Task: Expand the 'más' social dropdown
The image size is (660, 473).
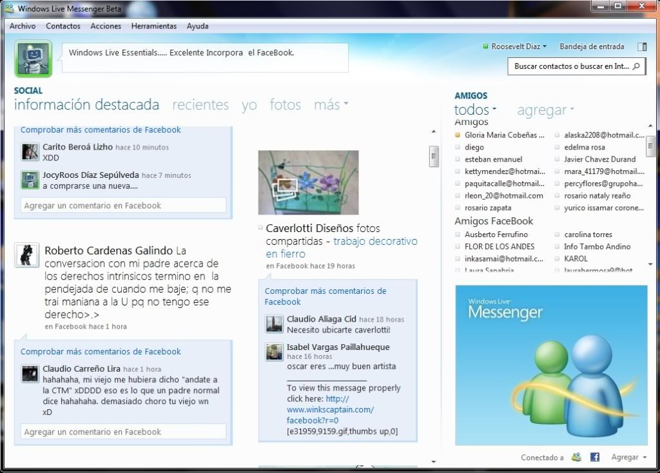Action: coord(331,104)
